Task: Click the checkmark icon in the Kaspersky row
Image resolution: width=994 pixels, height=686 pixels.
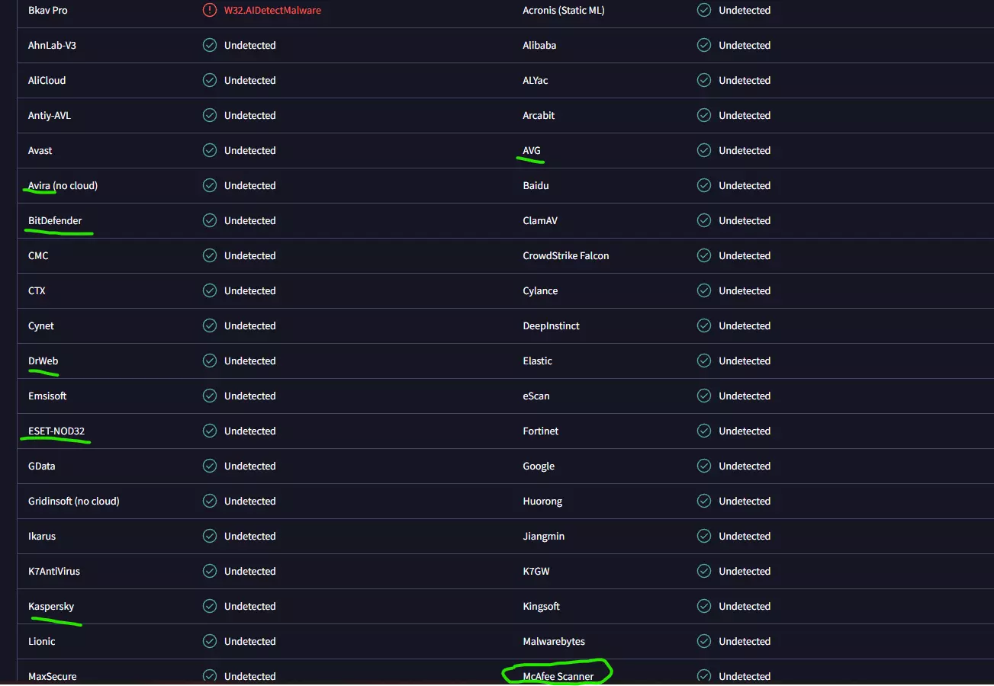Action: point(210,607)
